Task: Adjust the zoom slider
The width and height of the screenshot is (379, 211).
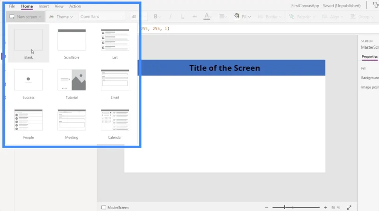Action: click(296, 207)
